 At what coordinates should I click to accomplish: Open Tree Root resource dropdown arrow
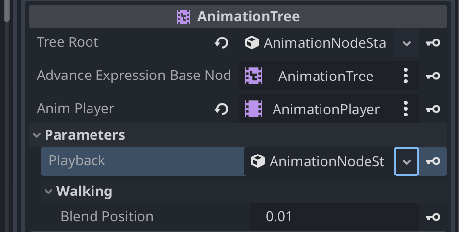coord(406,43)
